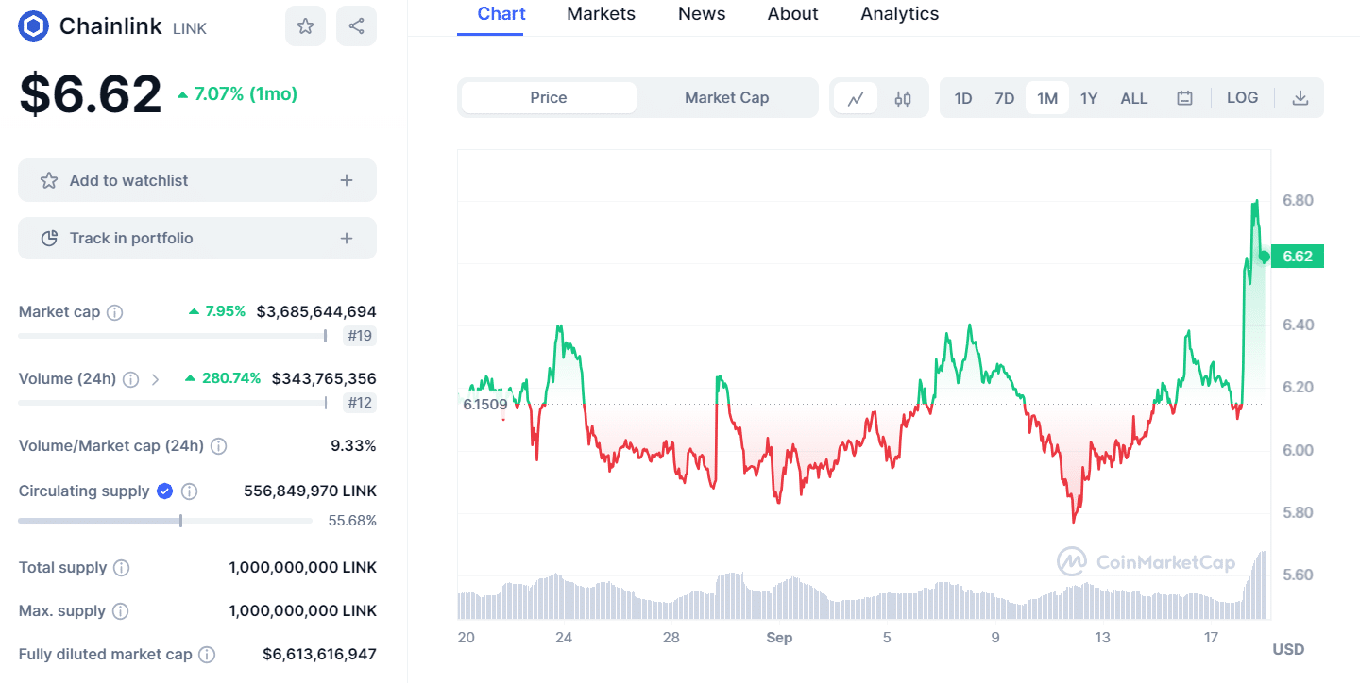This screenshot has width=1360, height=683.
Task: Show Circulating supply info icon
Action: (189, 491)
